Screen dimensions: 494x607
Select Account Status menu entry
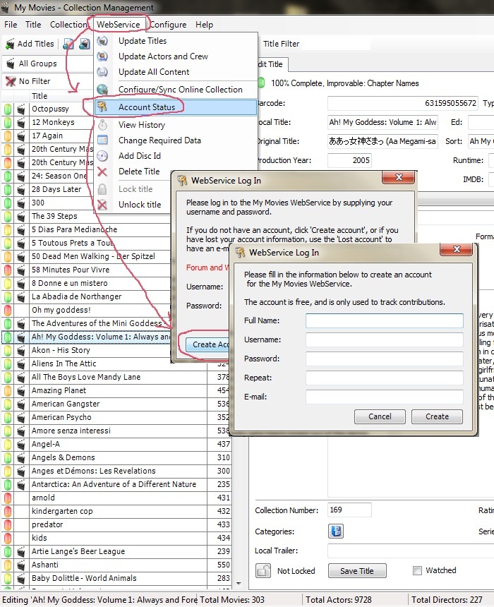point(147,107)
